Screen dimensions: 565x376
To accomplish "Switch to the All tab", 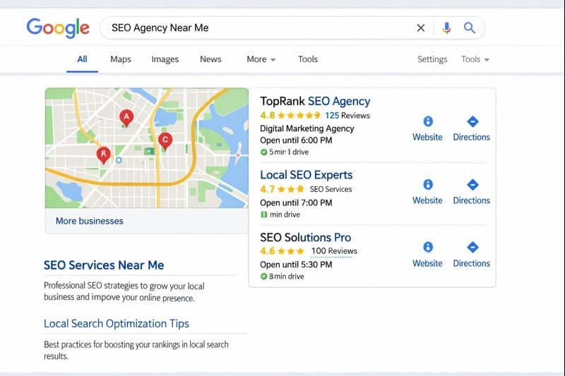I will (x=82, y=59).
